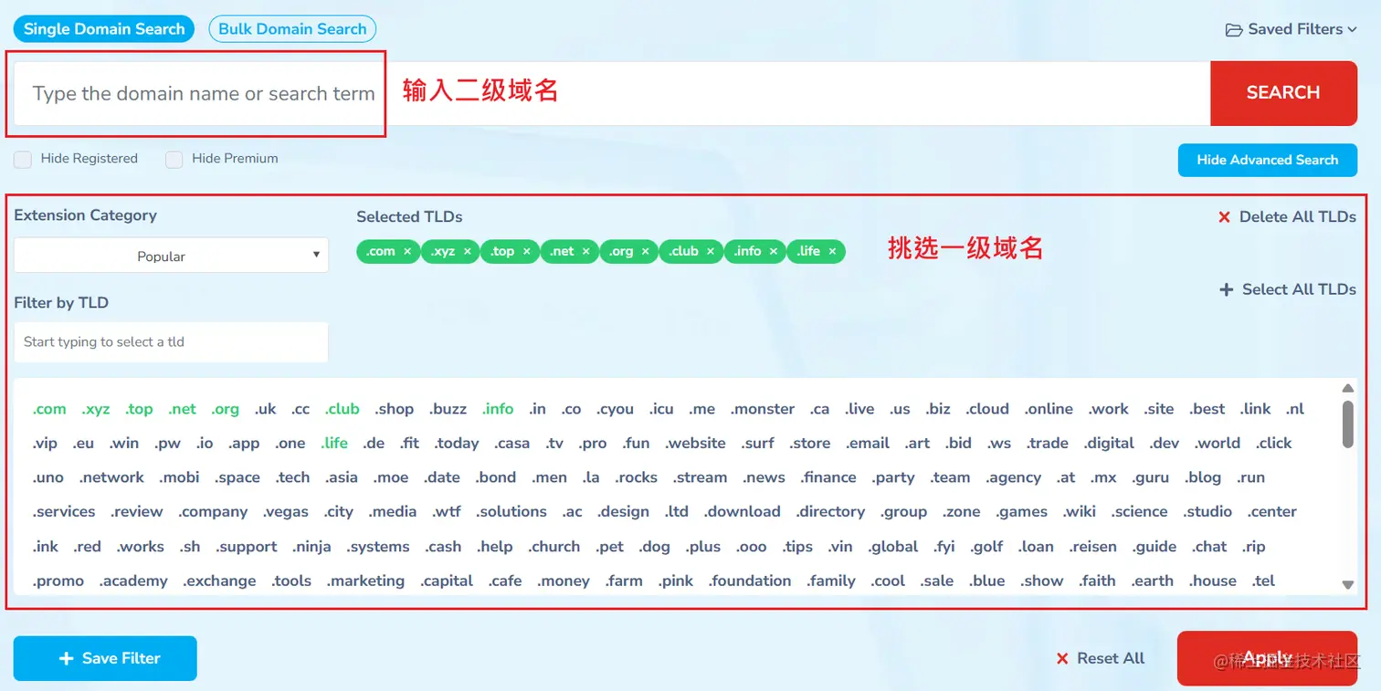Viewport: 1381px width, 691px height.
Task: Select the .directory TLD
Action: [x=830, y=512]
